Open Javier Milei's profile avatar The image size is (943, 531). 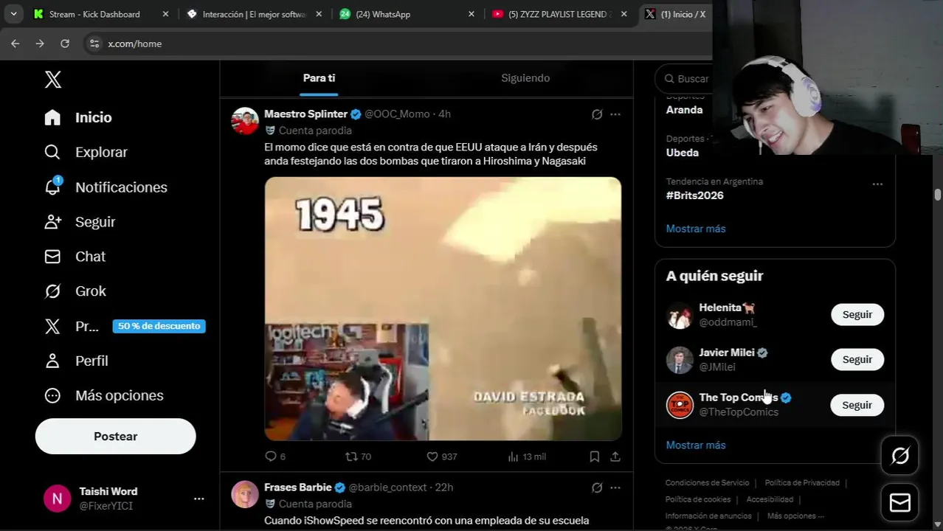click(680, 360)
